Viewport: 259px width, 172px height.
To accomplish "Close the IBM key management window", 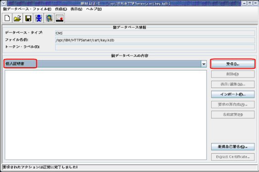I will [x=255, y=3].
